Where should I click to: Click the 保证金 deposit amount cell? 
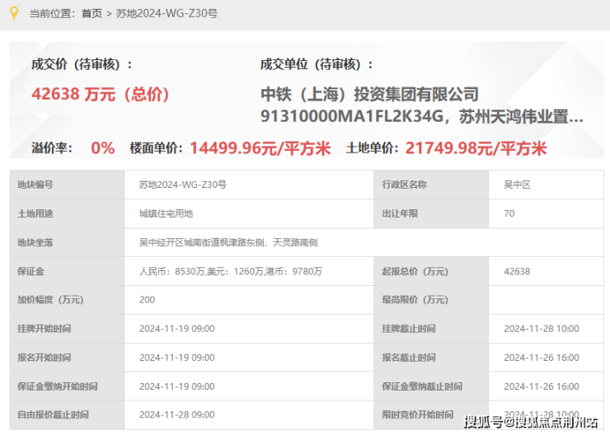249,271
